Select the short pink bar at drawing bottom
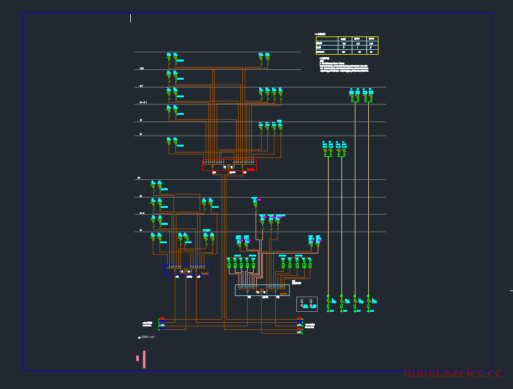This screenshot has width=513, height=389. click(x=138, y=358)
